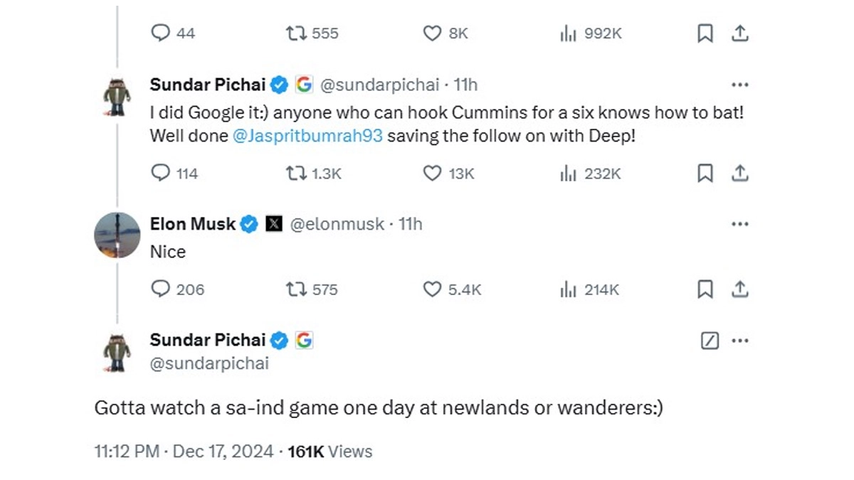Open more options for Elon Musk's tweet
This screenshot has height=480, width=854.
point(740,224)
